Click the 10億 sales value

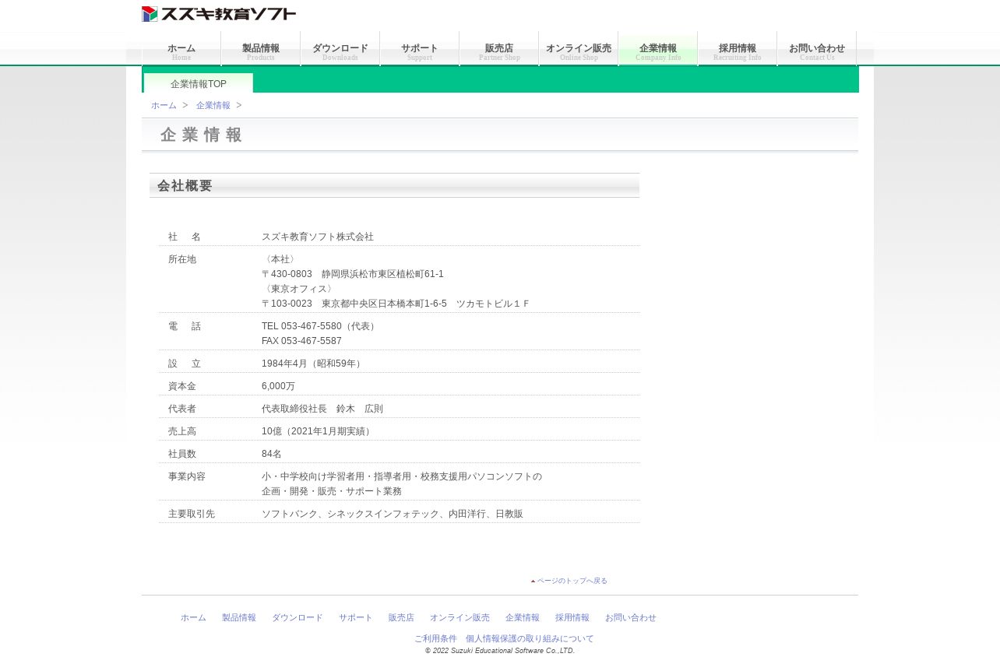(x=318, y=431)
